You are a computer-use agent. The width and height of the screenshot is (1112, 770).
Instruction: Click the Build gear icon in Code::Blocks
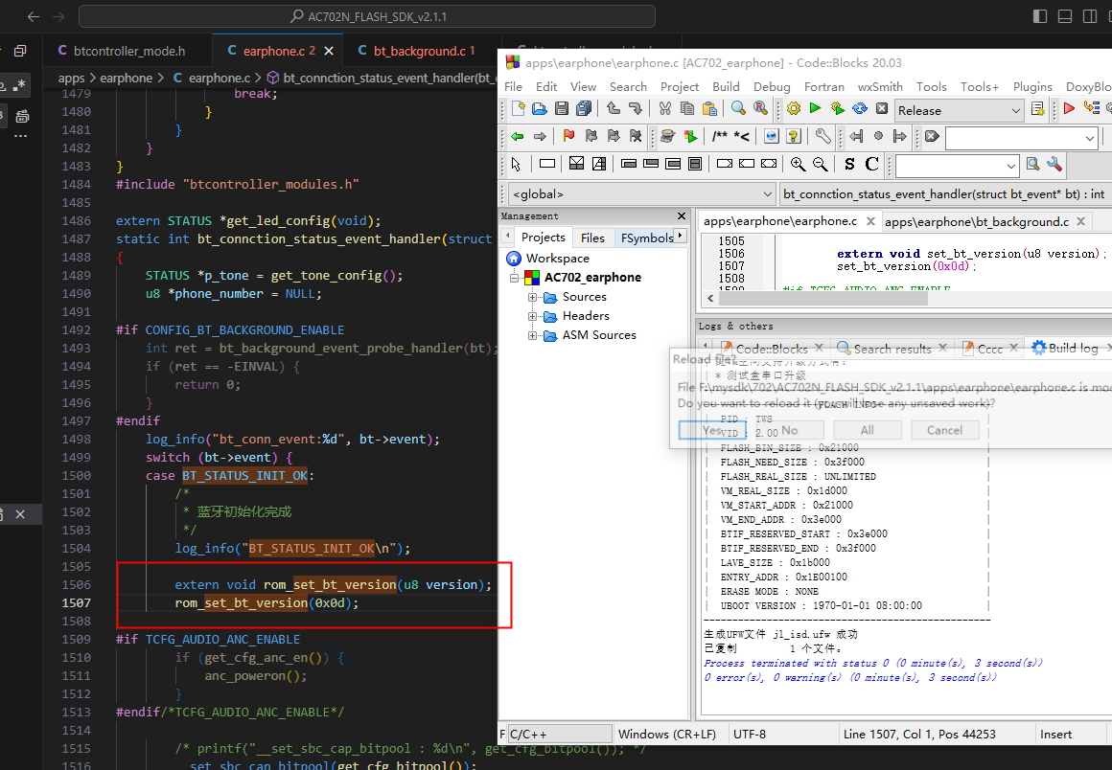pos(794,108)
